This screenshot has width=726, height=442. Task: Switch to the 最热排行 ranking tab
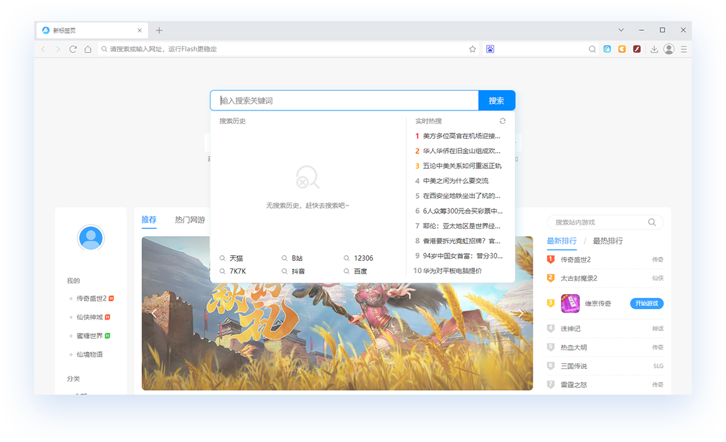(x=607, y=241)
